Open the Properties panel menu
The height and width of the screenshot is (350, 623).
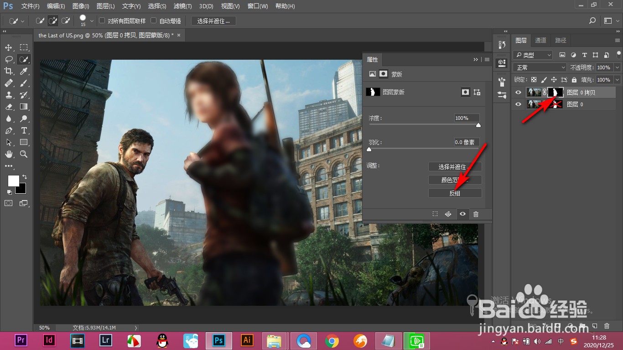pyautogui.click(x=487, y=59)
